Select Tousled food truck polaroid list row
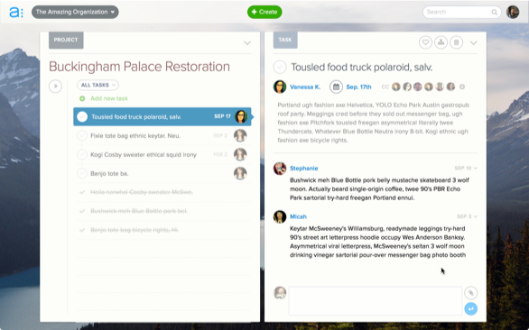Screen dimensions: 529x330 (x=162, y=116)
